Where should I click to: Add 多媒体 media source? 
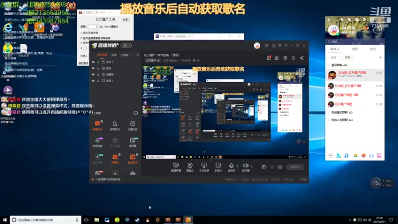(218, 167)
